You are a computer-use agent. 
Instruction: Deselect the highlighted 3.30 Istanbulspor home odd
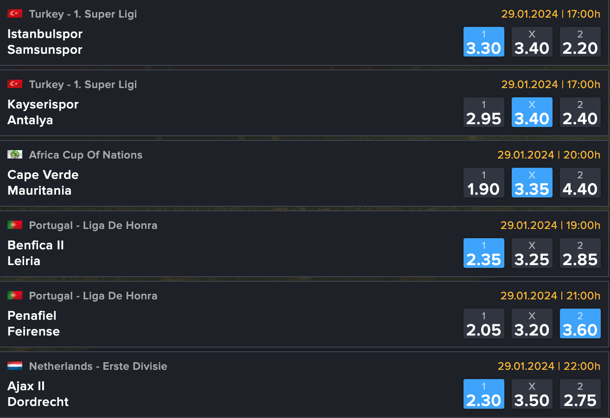point(483,42)
